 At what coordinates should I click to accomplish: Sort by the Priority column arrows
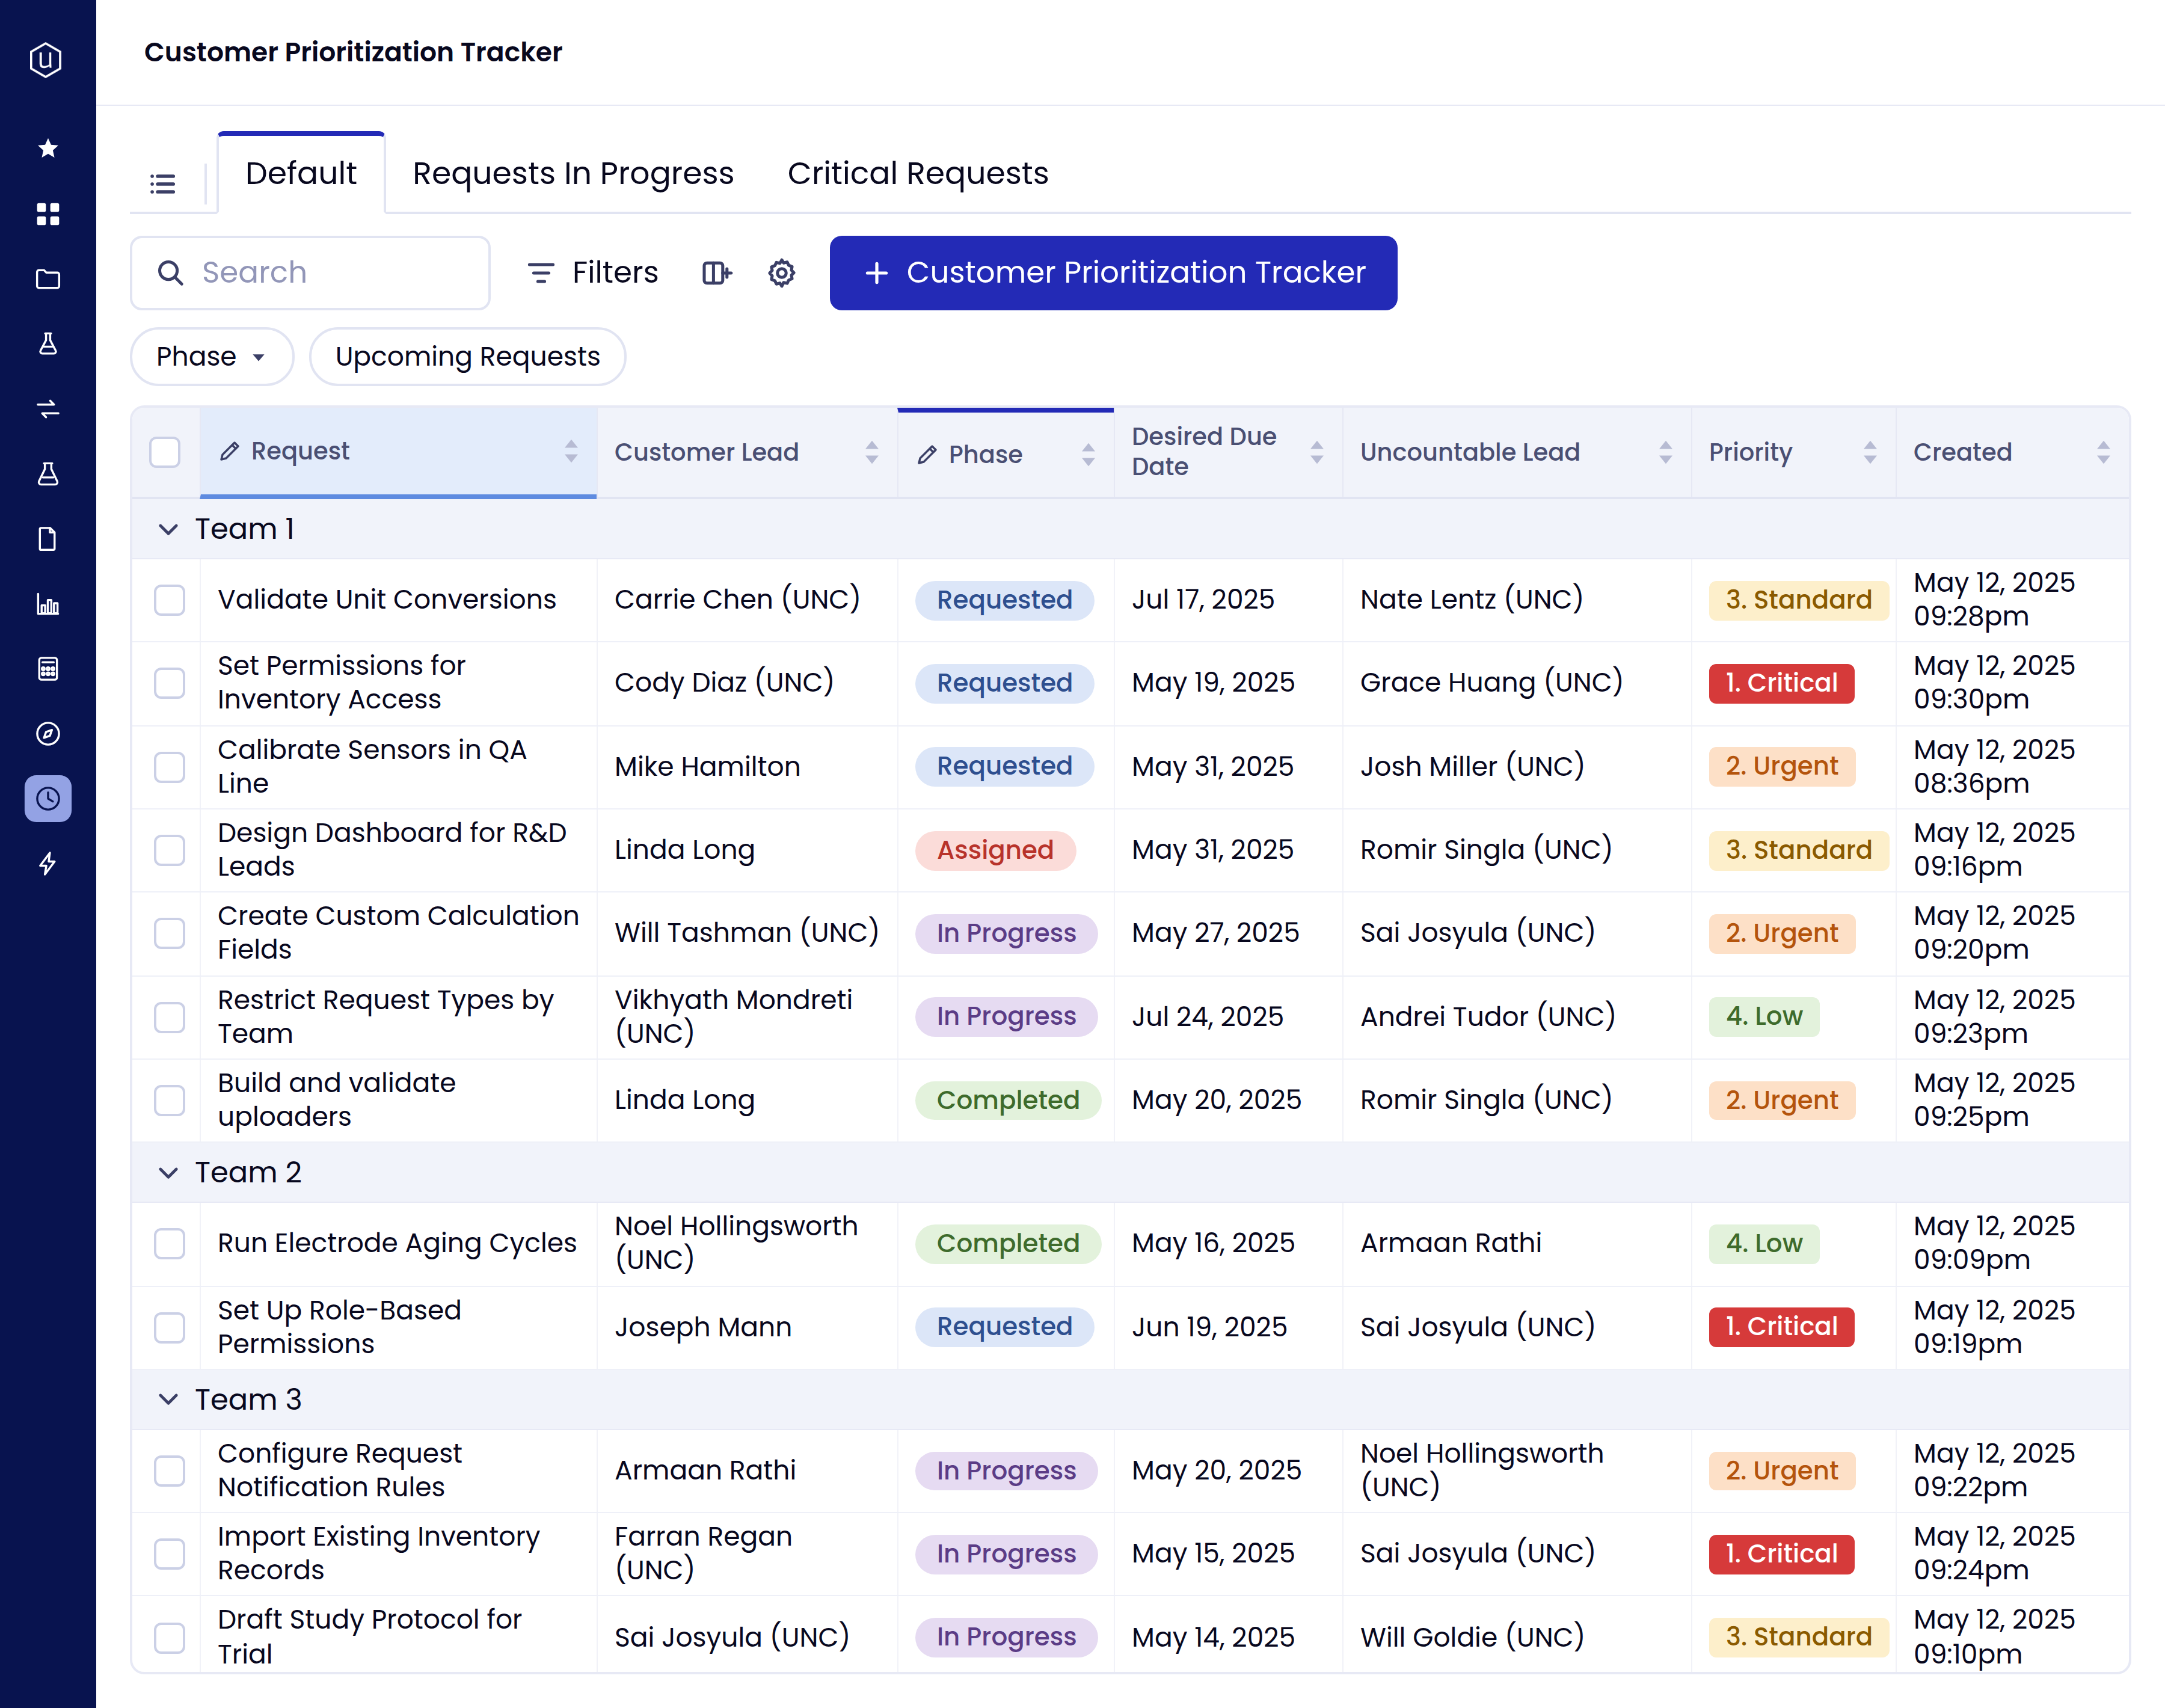pos(1870,453)
